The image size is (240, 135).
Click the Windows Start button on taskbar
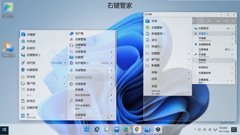click(4, 130)
